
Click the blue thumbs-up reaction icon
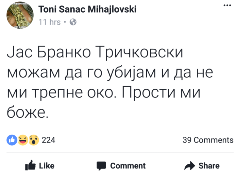(12, 140)
